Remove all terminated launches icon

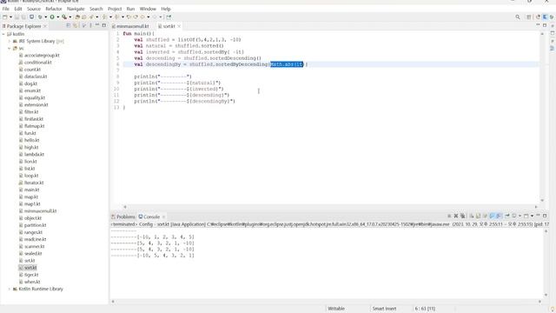(x=462, y=216)
